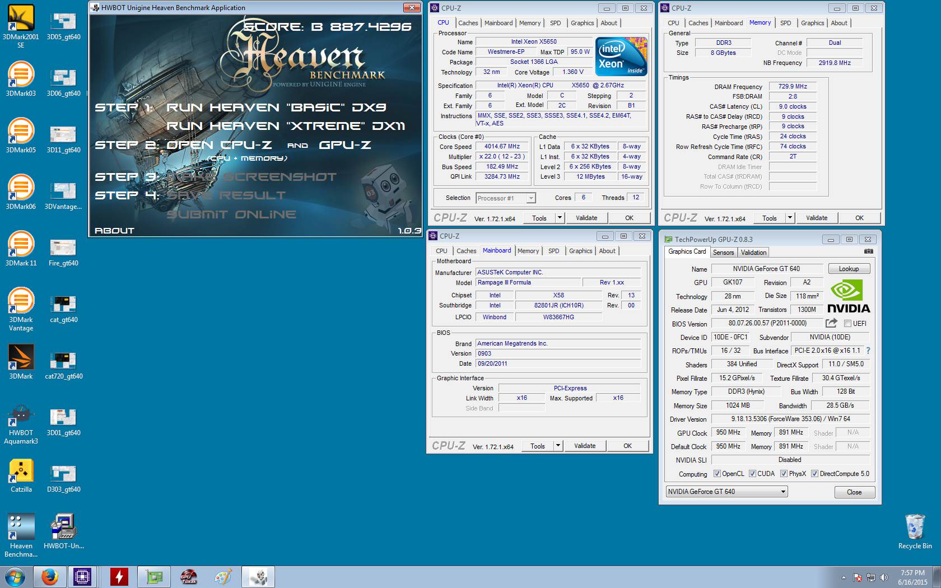
Task: Open 3DMark2001 SE desktop shortcut
Action: [21, 25]
